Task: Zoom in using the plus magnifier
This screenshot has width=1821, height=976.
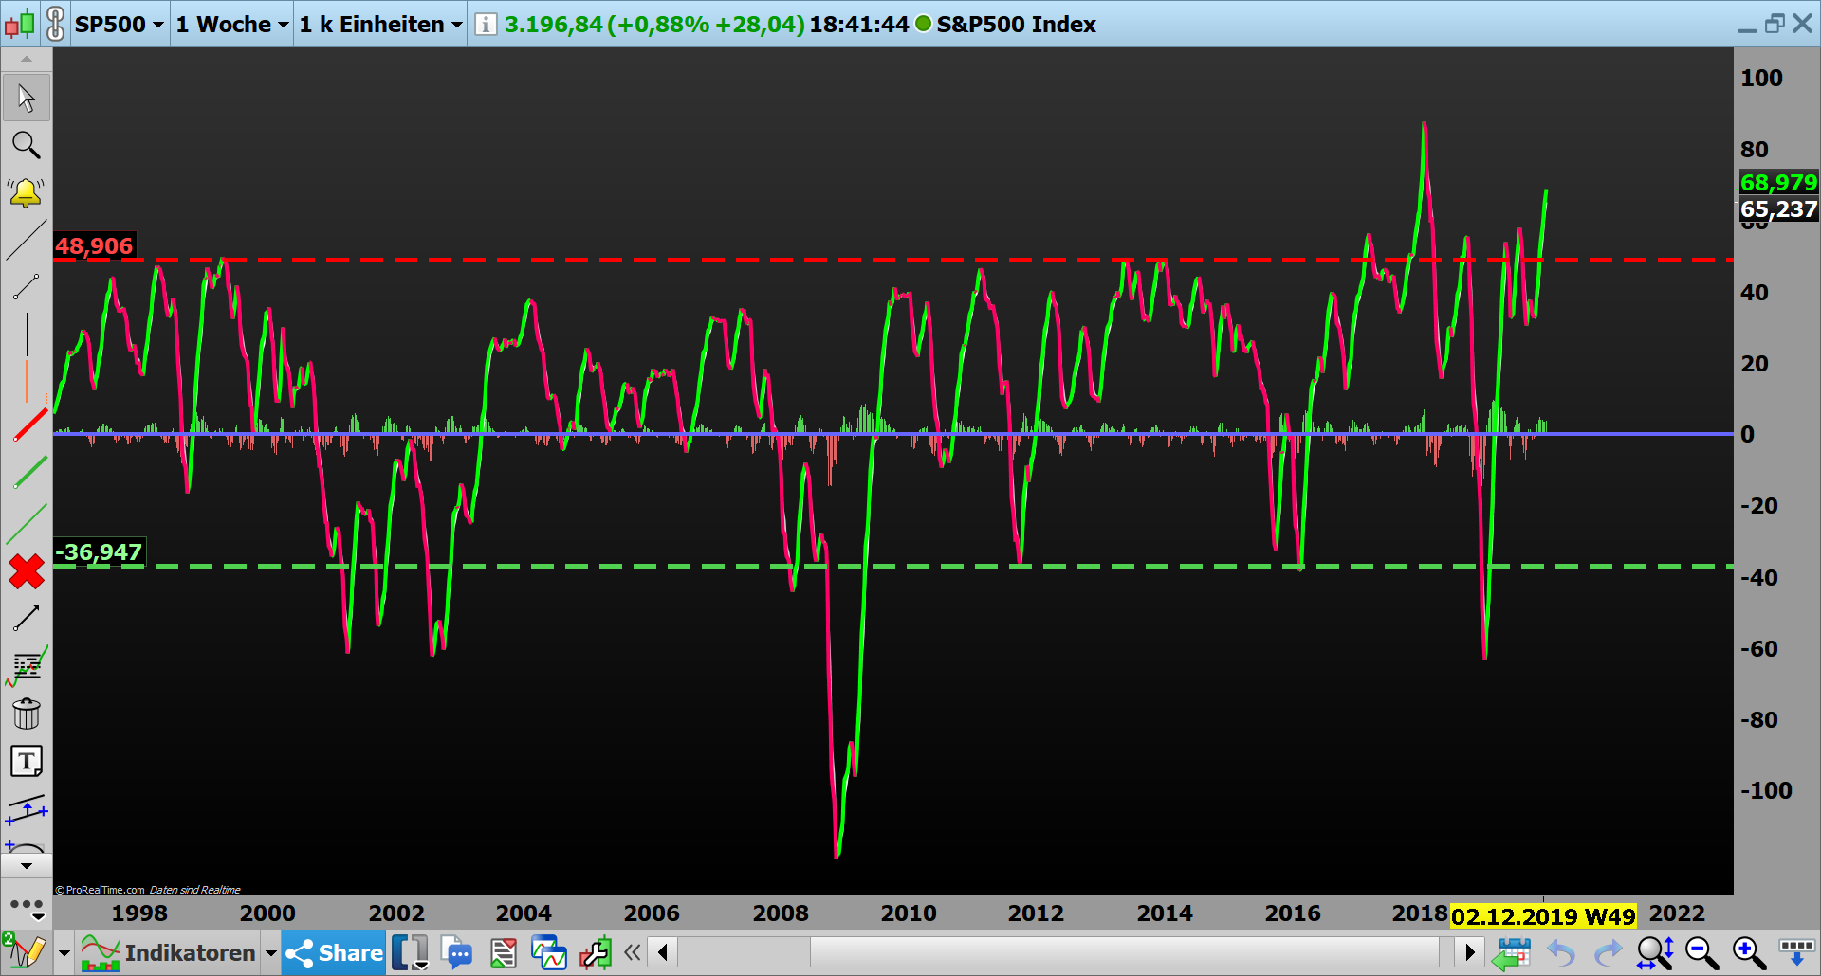Action: [1748, 953]
